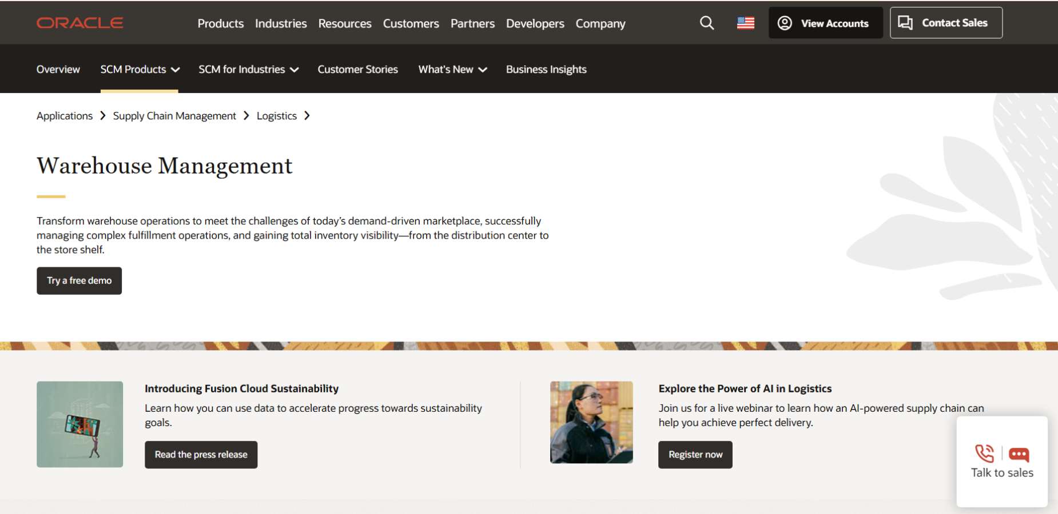This screenshot has width=1058, height=514.
Task: Click the US flag country selector
Action: click(x=746, y=23)
